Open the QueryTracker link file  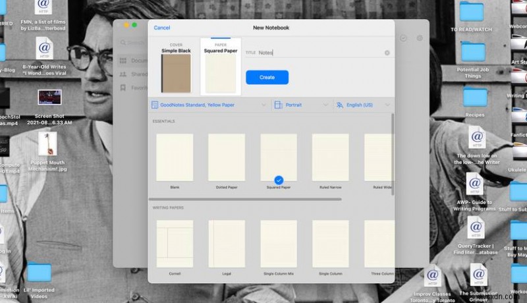click(x=476, y=235)
